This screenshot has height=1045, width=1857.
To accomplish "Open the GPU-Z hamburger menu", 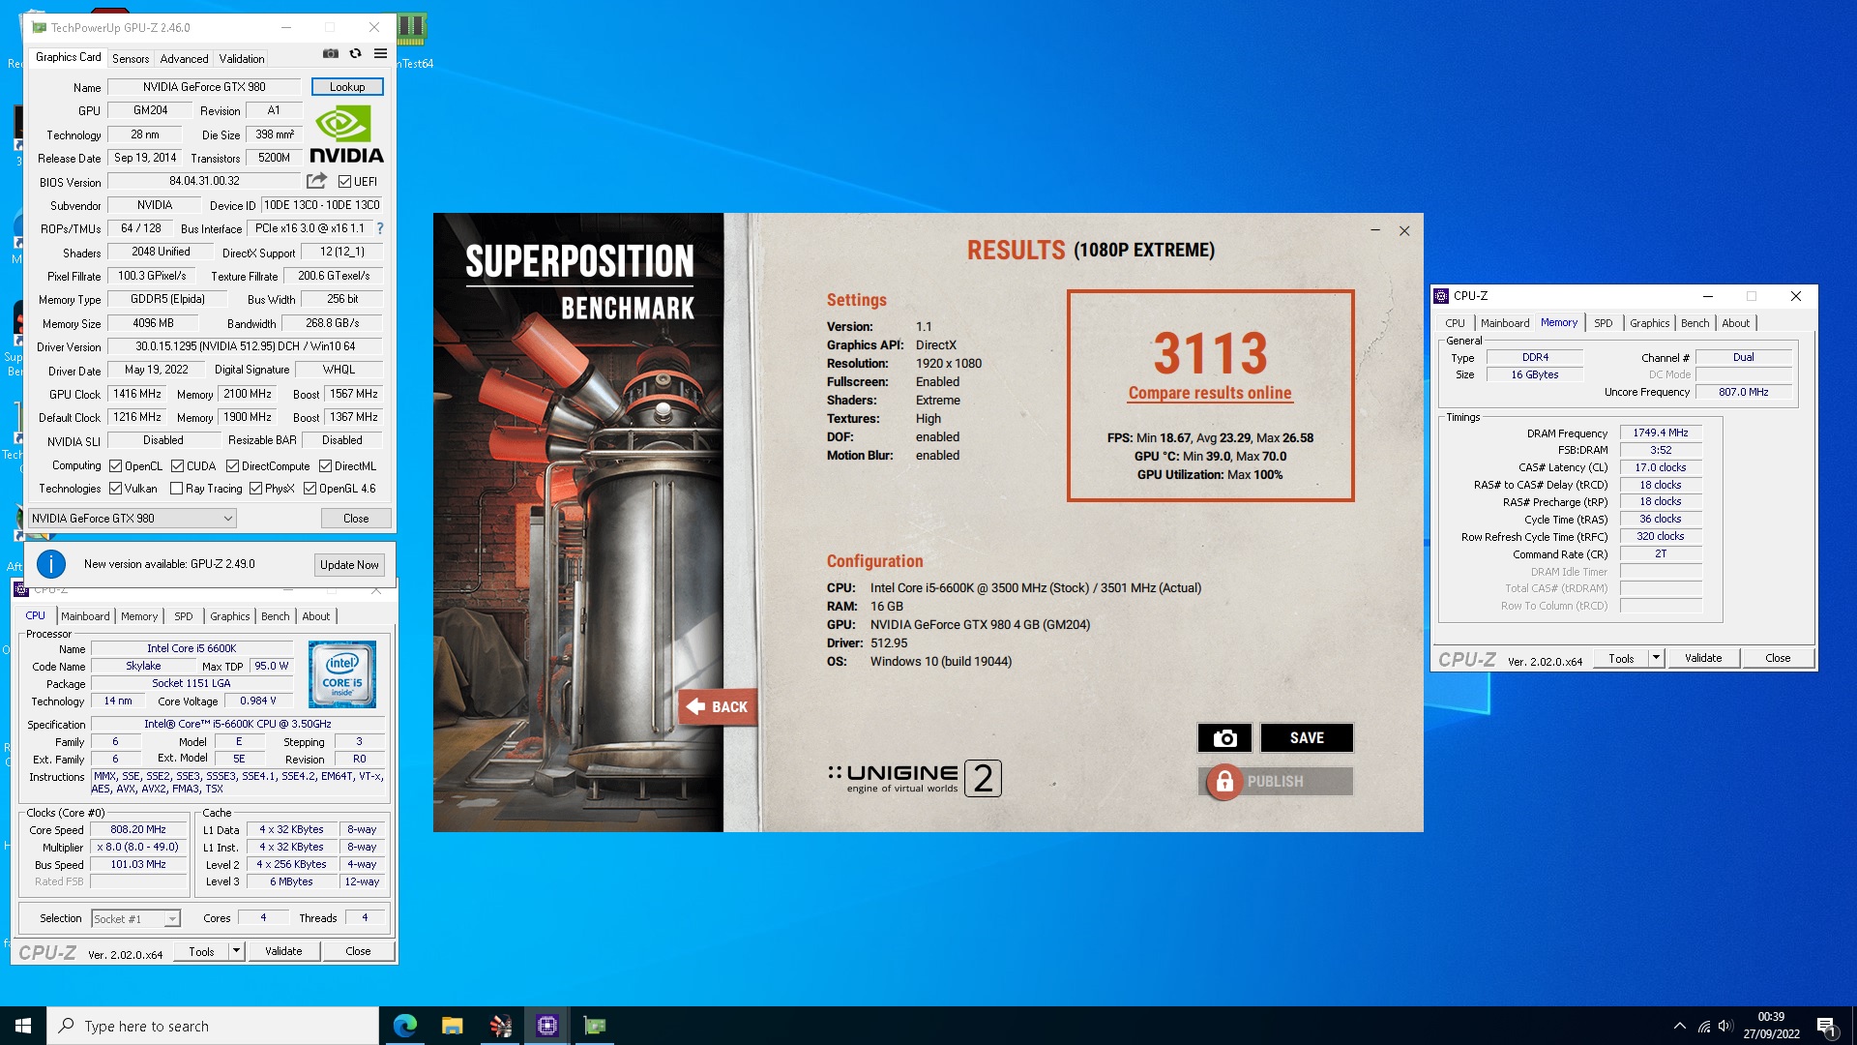I will pos(380,54).
